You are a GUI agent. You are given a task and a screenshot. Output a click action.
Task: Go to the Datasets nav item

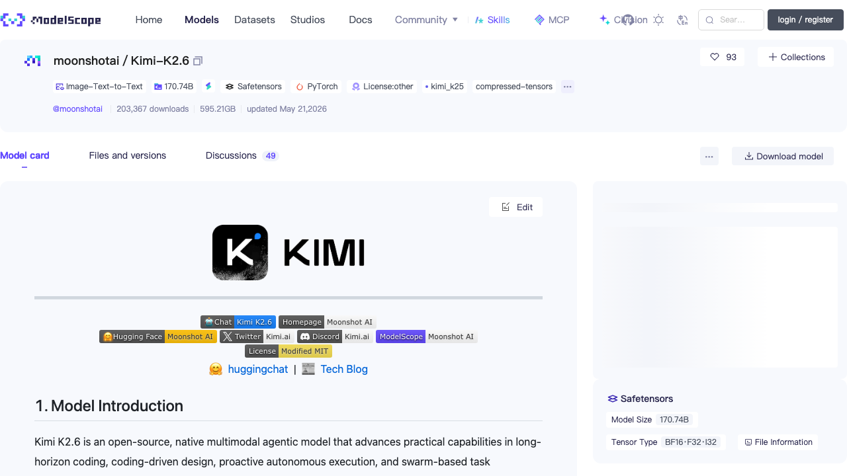[x=255, y=20]
